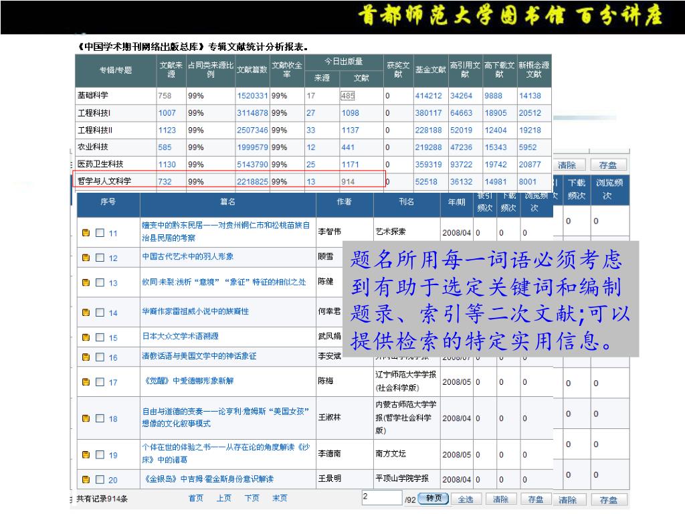
Task: Check the checkbox for record 16
Action: tap(100, 357)
